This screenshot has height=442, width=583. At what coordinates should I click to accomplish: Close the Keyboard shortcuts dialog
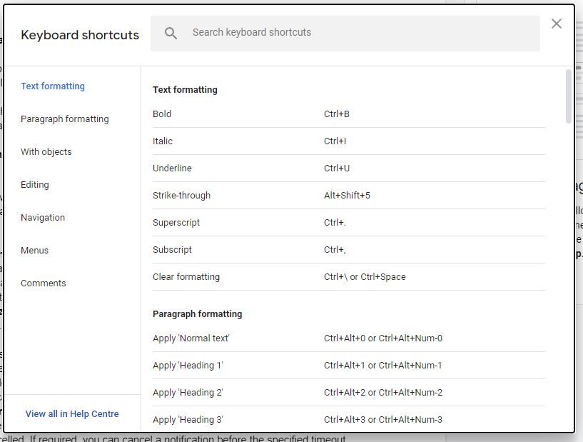pyautogui.click(x=557, y=23)
